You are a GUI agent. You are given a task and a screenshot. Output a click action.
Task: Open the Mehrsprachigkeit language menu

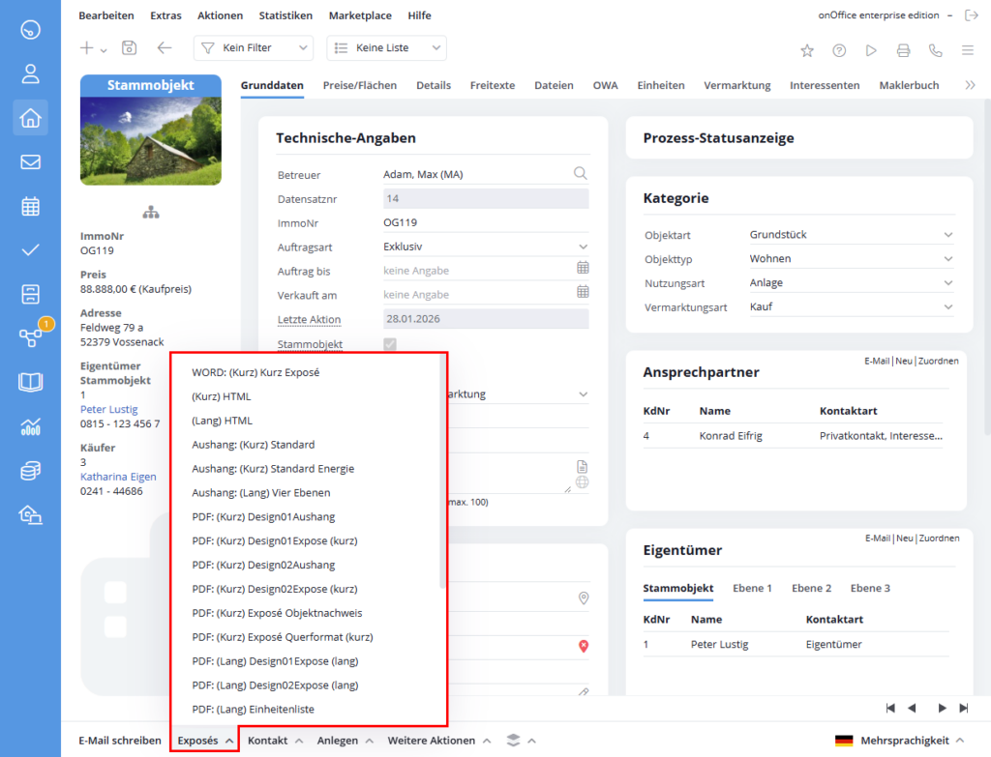[x=899, y=741]
